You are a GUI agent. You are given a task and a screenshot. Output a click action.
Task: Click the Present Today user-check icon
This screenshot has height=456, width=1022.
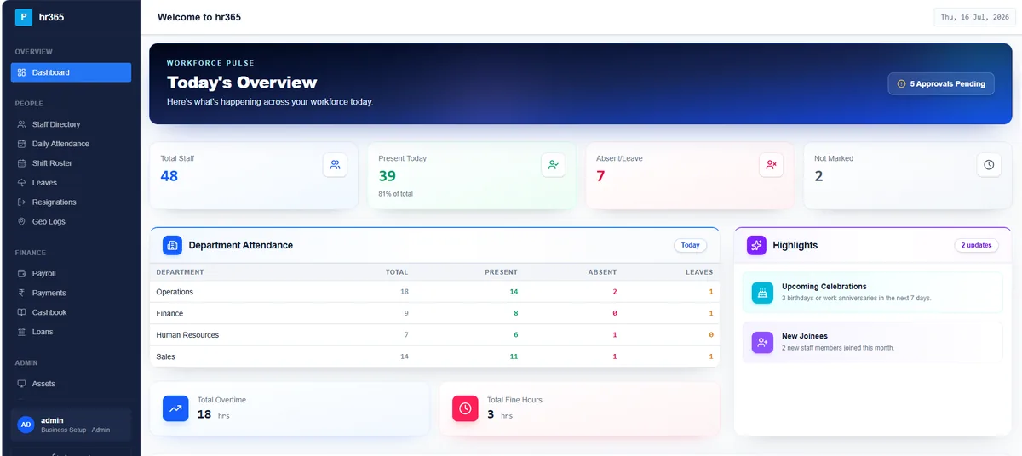554,165
